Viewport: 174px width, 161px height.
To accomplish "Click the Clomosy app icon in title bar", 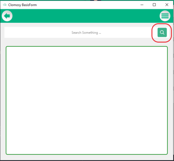I will pos(5,5).
